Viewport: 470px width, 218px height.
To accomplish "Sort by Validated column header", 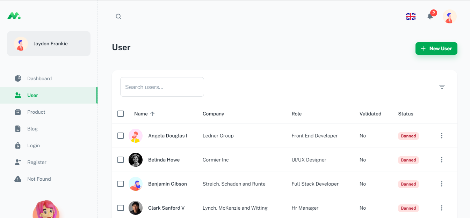I will (x=370, y=114).
